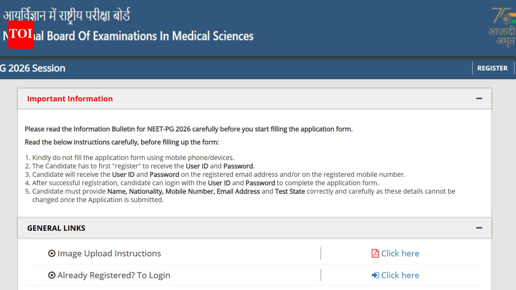The height and width of the screenshot is (290, 516).
Task: Collapse the Important Information panel
Action: pyautogui.click(x=479, y=99)
